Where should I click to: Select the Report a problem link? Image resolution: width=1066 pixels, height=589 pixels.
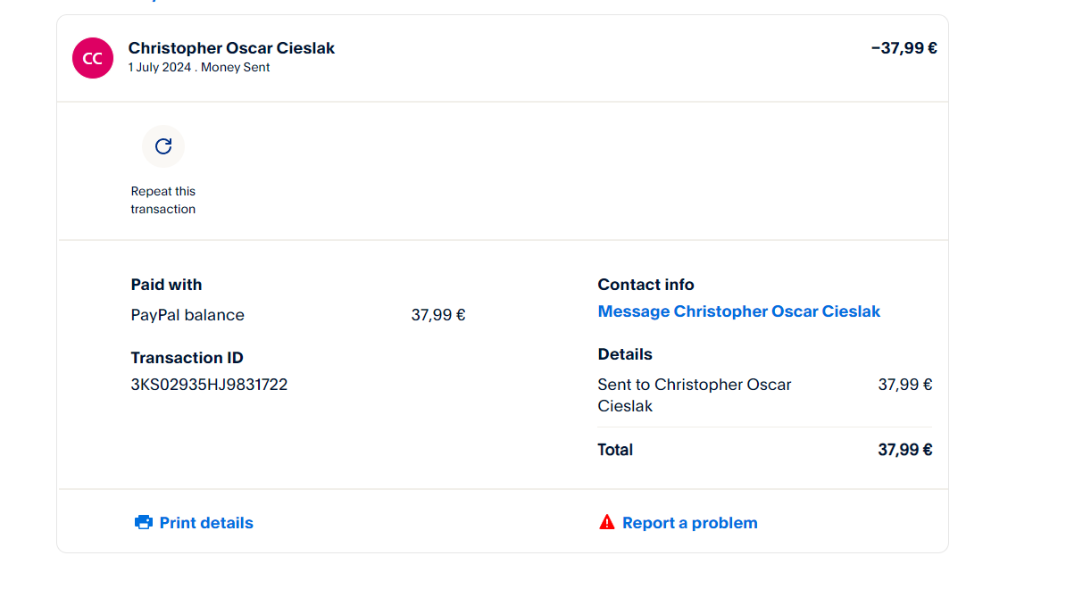(x=689, y=523)
